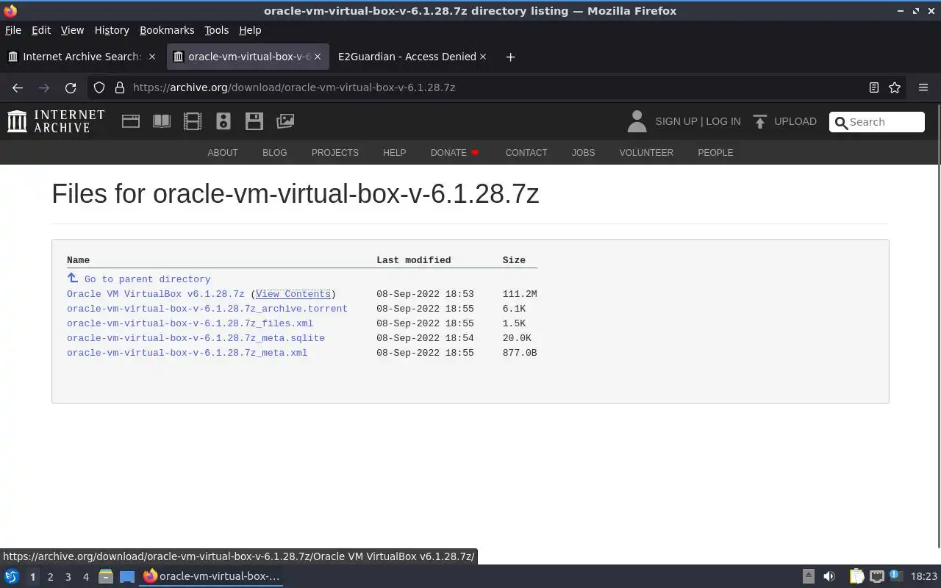Screen dimensions: 941x588
Task: Open the Help menu
Action: (x=250, y=30)
